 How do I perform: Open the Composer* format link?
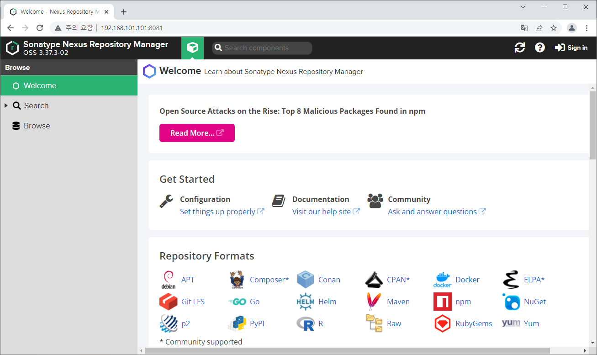269,280
